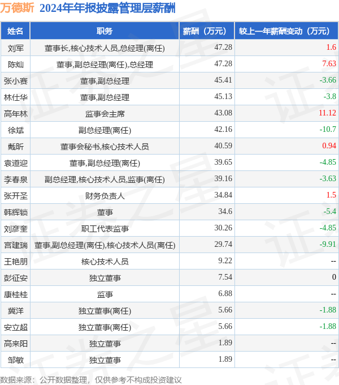Viewport: 339px width, 385px height.
Task: Click the position 财务负责人
Action: point(105,196)
